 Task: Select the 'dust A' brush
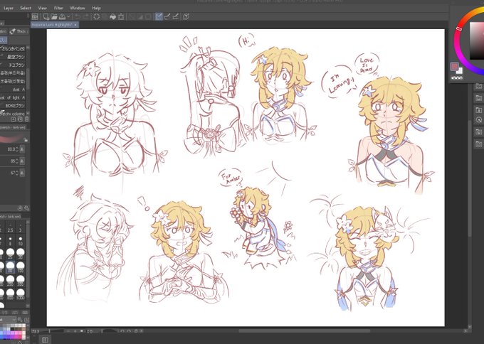coord(13,90)
